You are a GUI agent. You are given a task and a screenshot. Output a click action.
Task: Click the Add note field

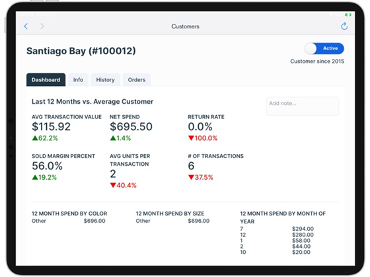(303, 106)
